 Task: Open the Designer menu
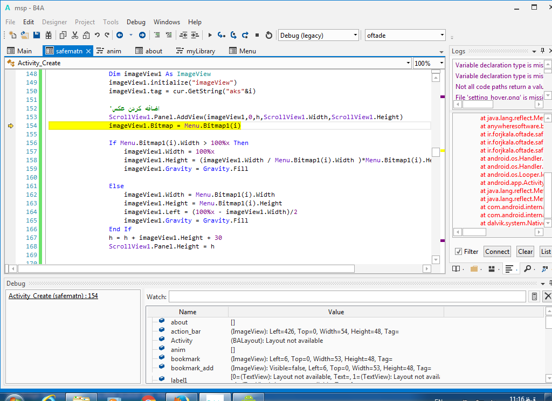(x=54, y=22)
